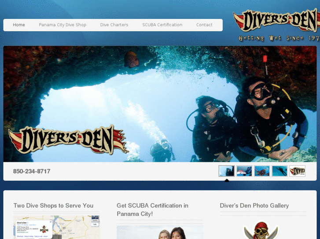Open the Contact menu item
This screenshot has height=239, width=320.
[x=204, y=25]
